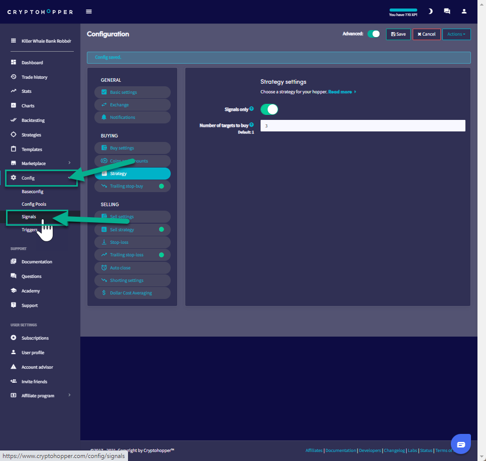
Task: Click the Read more link
Action: tap(341, 92)
